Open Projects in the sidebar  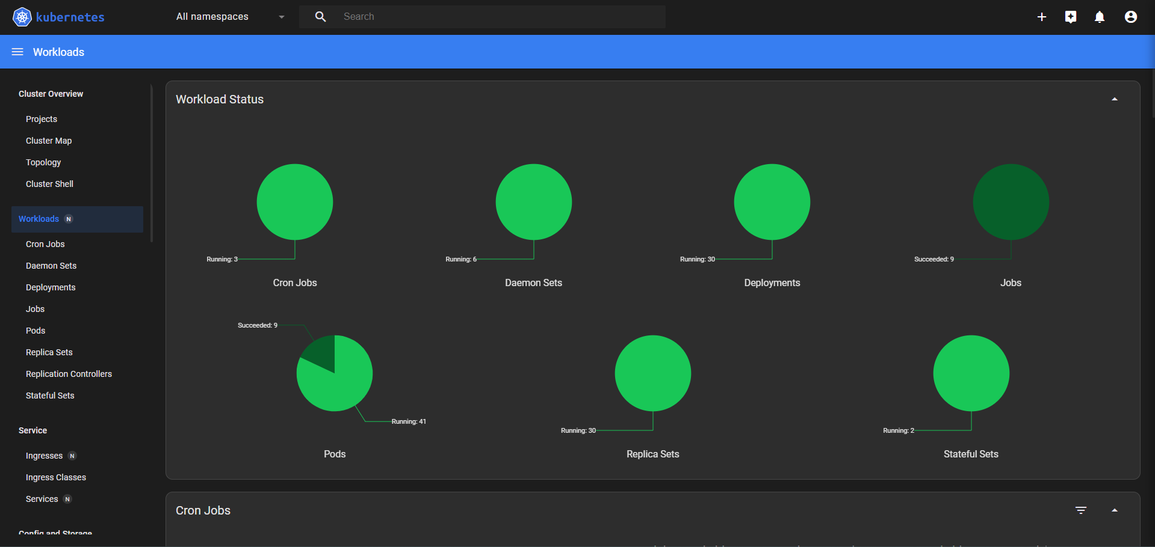(42, 119)
